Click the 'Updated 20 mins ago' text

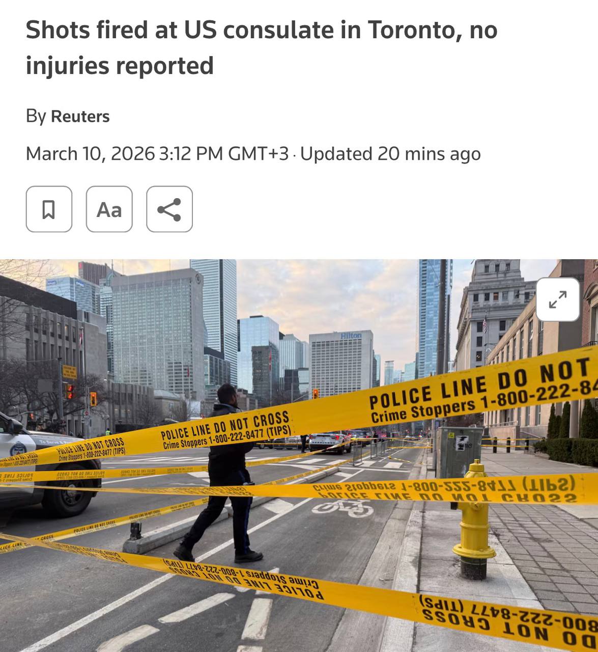[x=390, y=153]
